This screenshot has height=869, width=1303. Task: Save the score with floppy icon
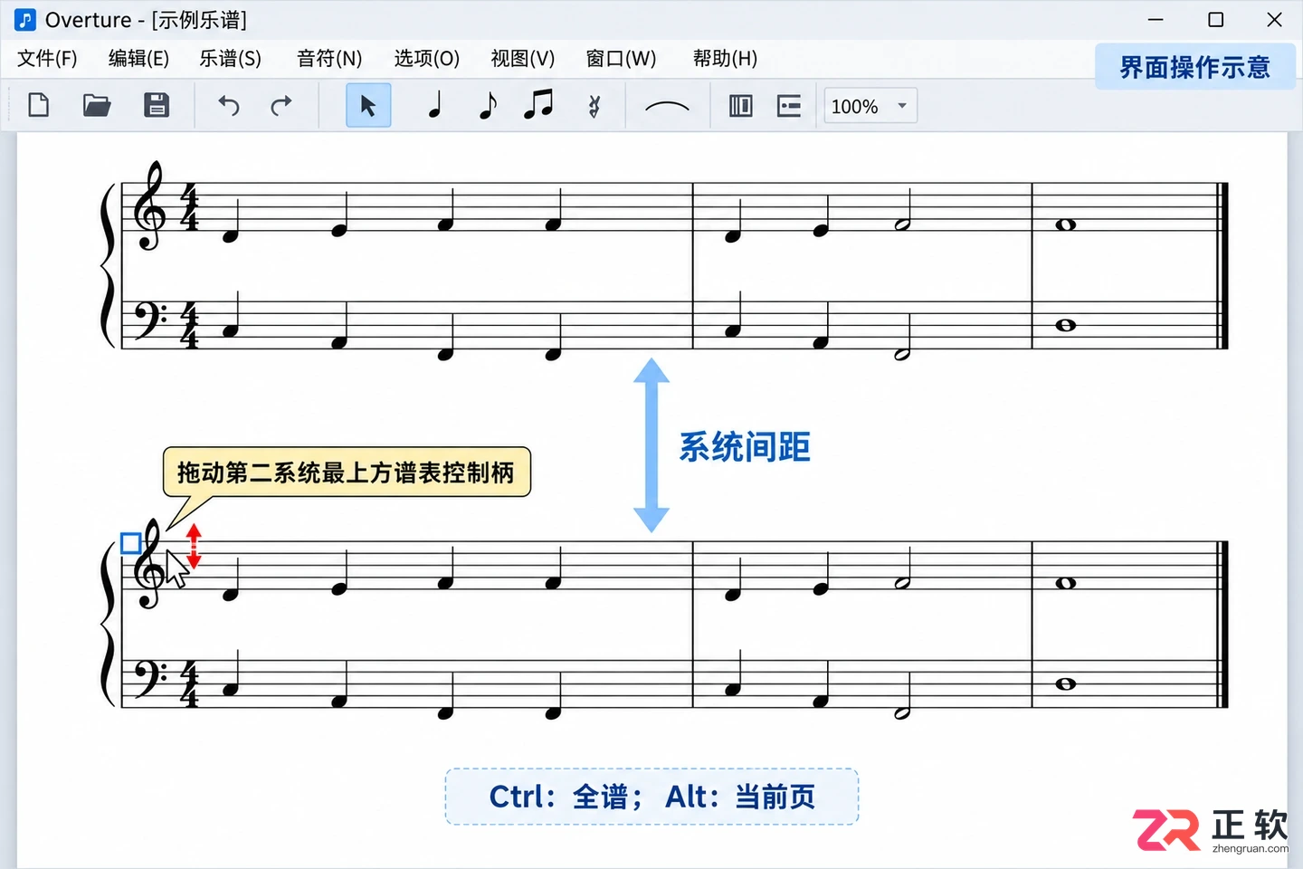(157, 106)
